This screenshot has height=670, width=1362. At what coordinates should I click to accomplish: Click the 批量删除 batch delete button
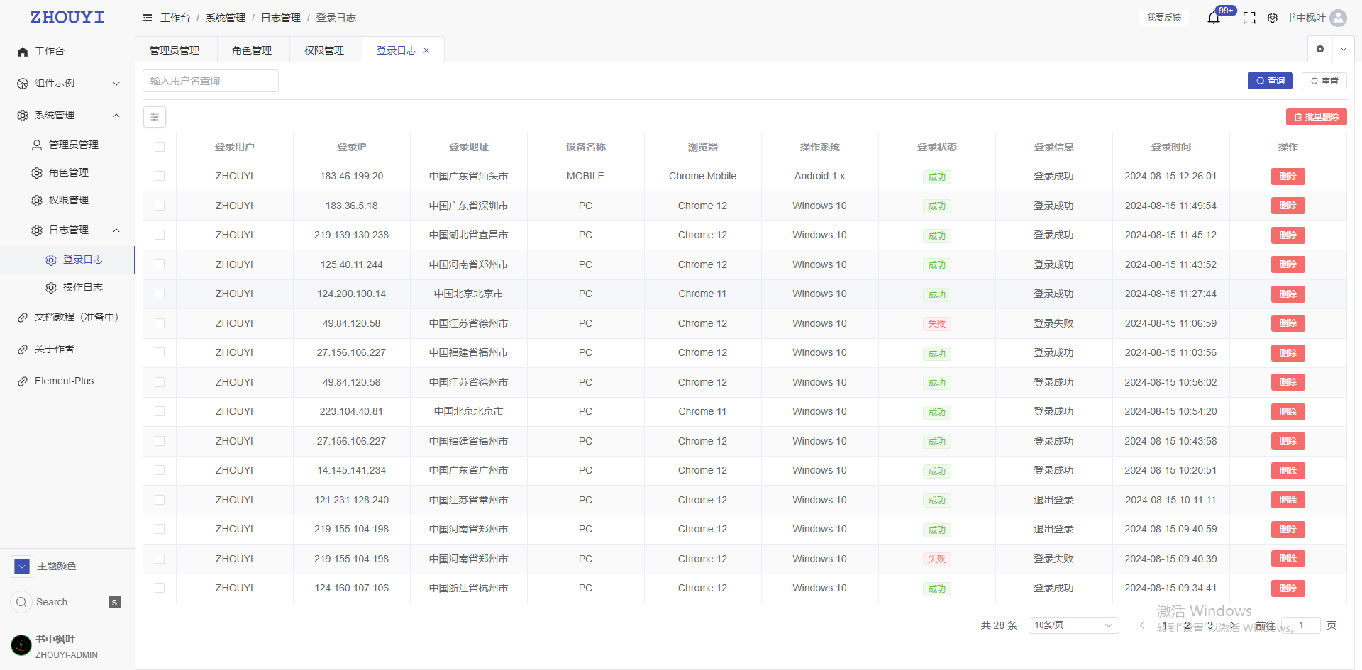(x=1317, y=117)
